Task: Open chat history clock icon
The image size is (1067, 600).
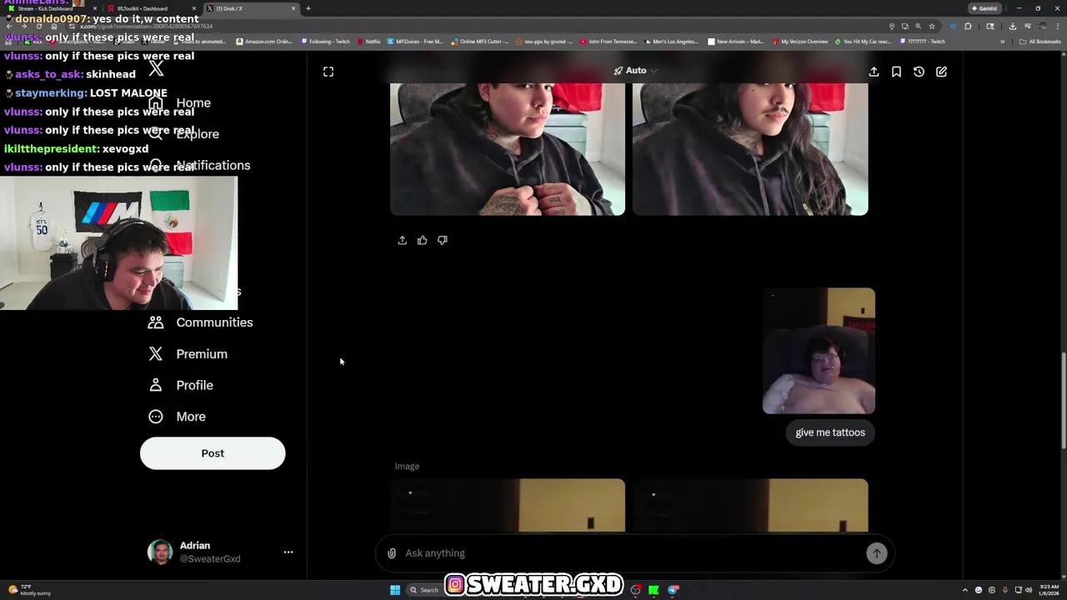Action: [919, 72]
